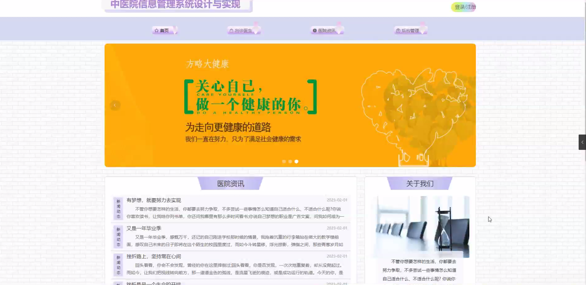This screenshot has width=586, height=285.
Task: Go to the 首页 navigation item
Action: coord(165,30)
